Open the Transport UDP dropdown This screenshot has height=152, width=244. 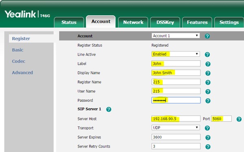(176, 128)
